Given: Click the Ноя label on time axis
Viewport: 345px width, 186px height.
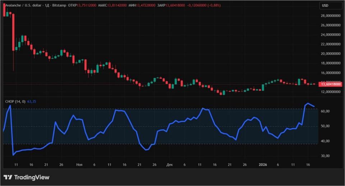Looking at the screenshot, I should [x=79, y=165].
